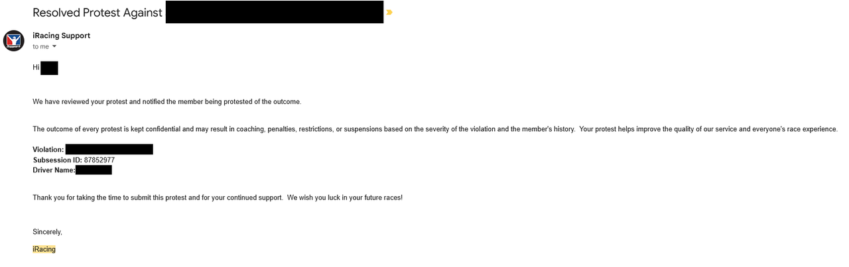Click the "Sincerely," closing line
849x267 pixels.
(47, 232)
